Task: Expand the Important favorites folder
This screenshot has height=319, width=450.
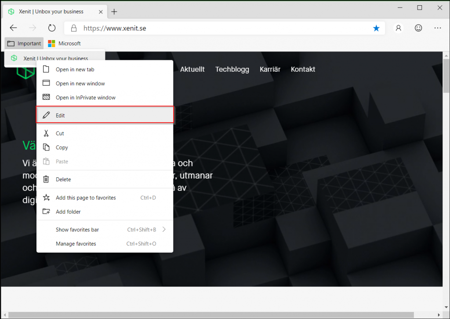Action: coord(24,43)
